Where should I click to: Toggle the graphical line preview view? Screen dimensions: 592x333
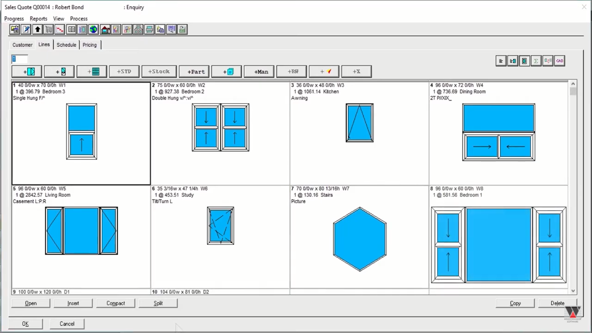coord(512,61)
